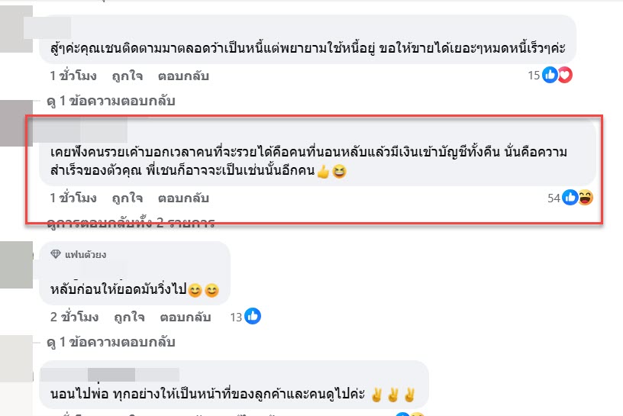Toggle ถูกใจ on the หลับก่อนให้ยอดมันวิ่งไป comment
Screen dimensions: 623x416
(x=128, y=317)
